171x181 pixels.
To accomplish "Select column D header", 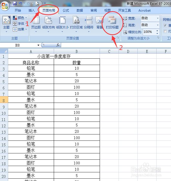I will 128,51.
